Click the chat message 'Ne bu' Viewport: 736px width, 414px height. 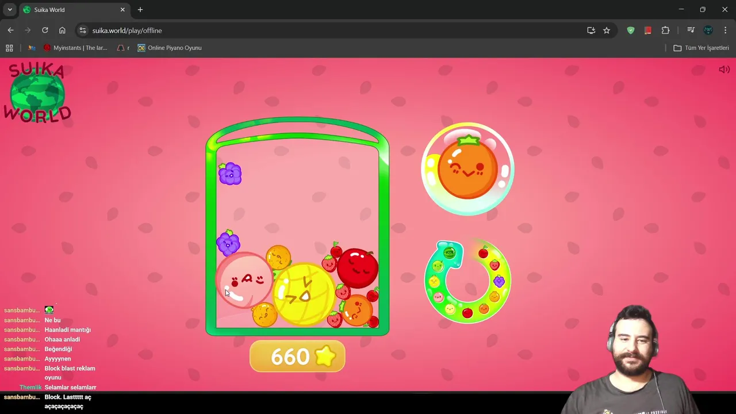click(52, 320)
